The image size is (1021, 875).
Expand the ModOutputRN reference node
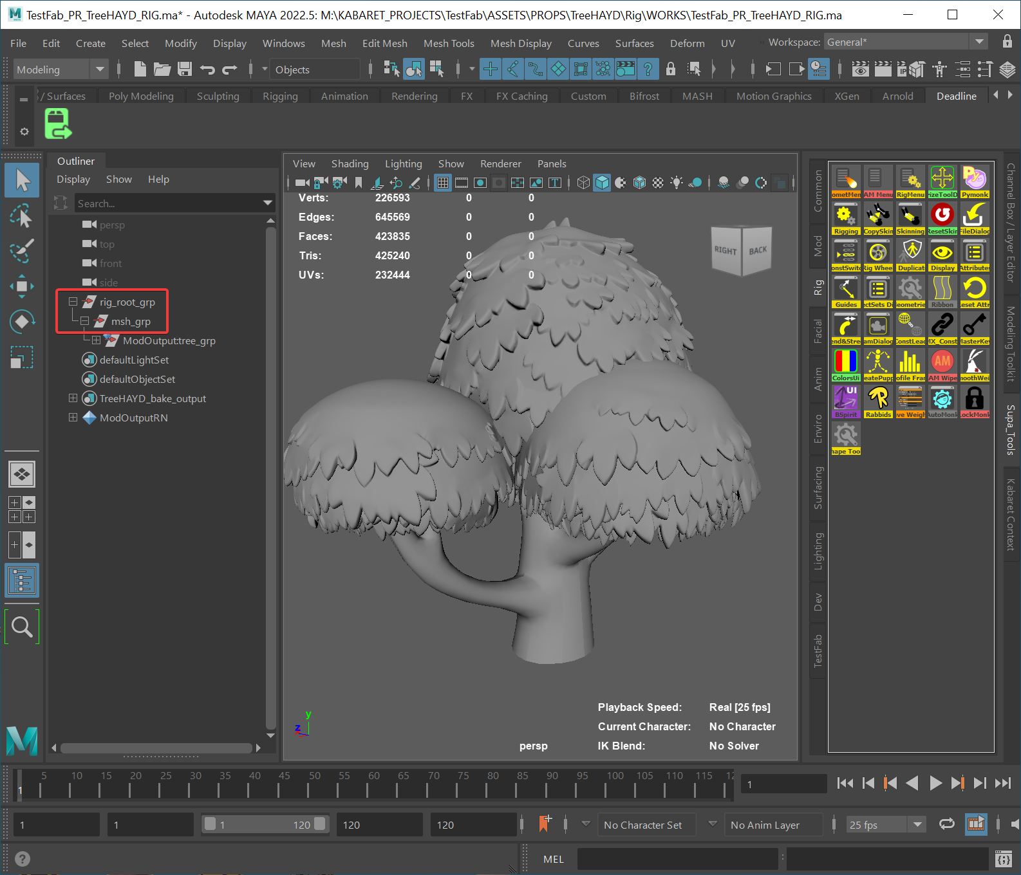(73, 417)
